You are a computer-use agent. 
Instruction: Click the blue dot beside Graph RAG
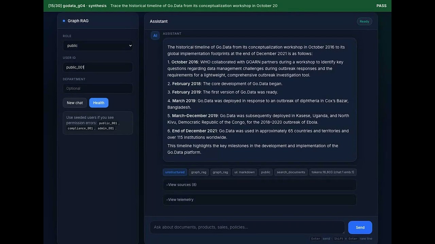[x=64, y=21]
